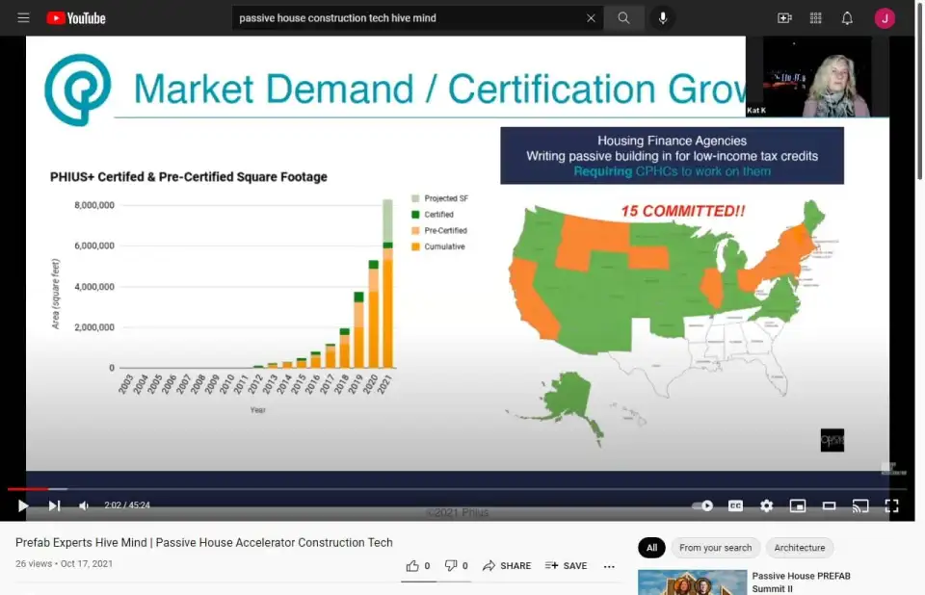Open the notifications bell
The height and width of the screenshot is (595, 925).
(x=847, y=18)
